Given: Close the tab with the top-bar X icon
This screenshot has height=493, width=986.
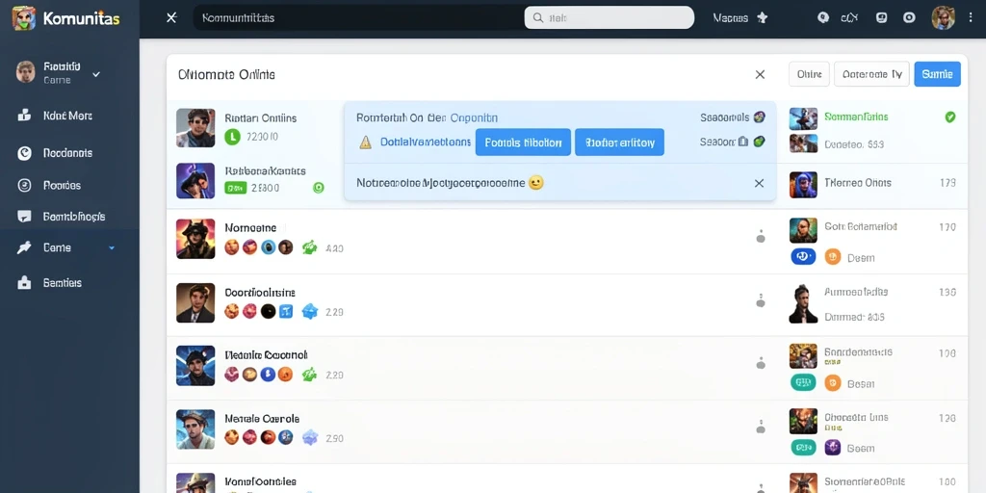Looking at the screenshot, I should [171, 17].
